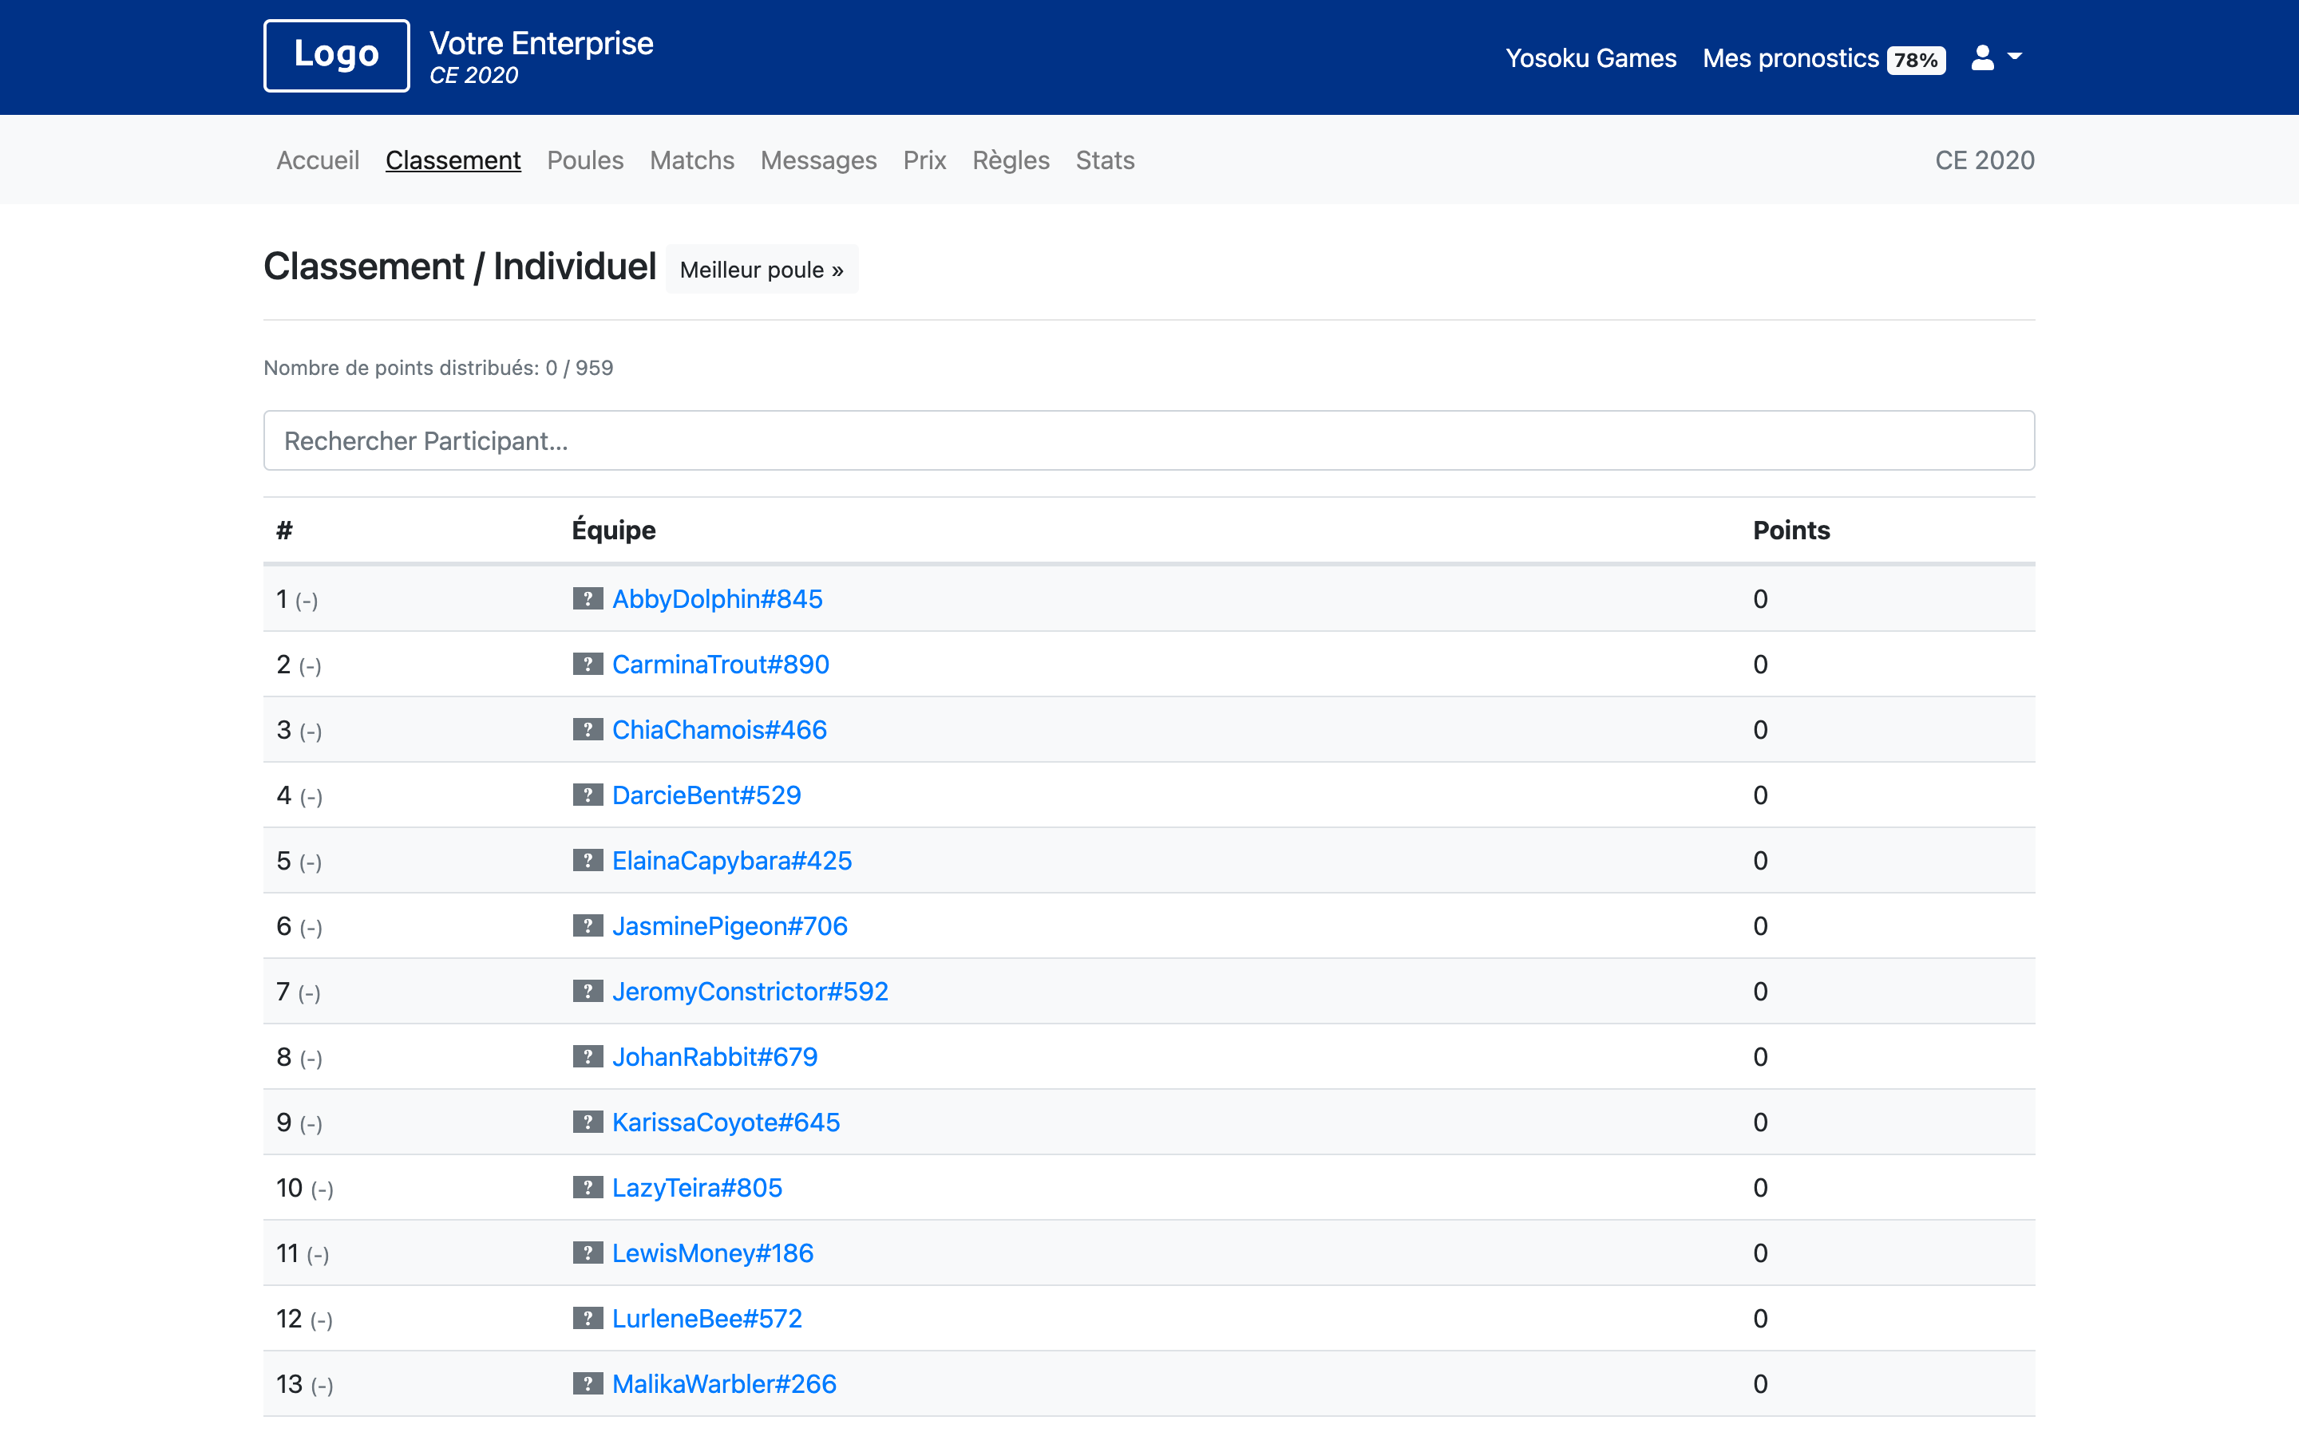Click the unknown flag icon beside JohanRabbit#679
This screenshot has width=2299, height=1436.
coord(587,1057)
